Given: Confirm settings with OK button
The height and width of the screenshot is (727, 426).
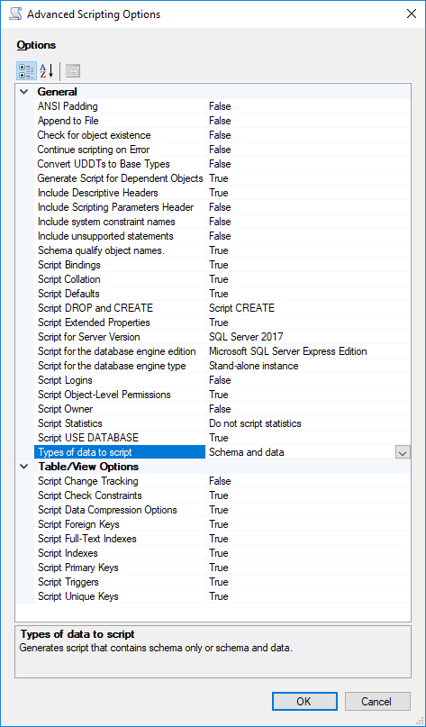Looking at the screenshot, I should pyautogui.click(x=304, y=702).
